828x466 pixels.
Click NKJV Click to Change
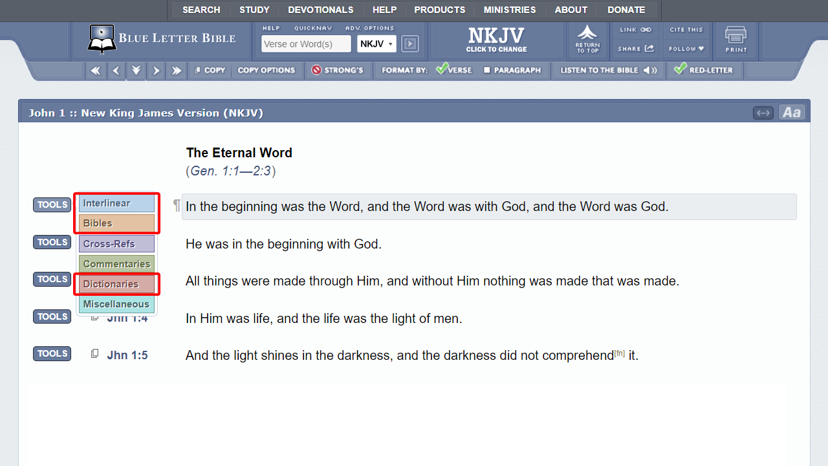497,39
